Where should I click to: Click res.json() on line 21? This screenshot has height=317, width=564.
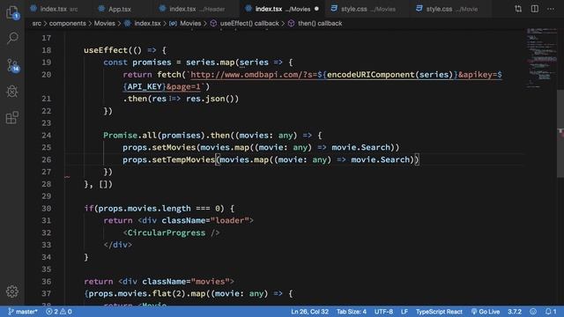click(x=210, y=99)
